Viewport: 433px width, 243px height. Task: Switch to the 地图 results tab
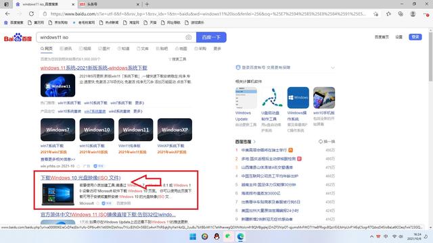coord(181,49)
